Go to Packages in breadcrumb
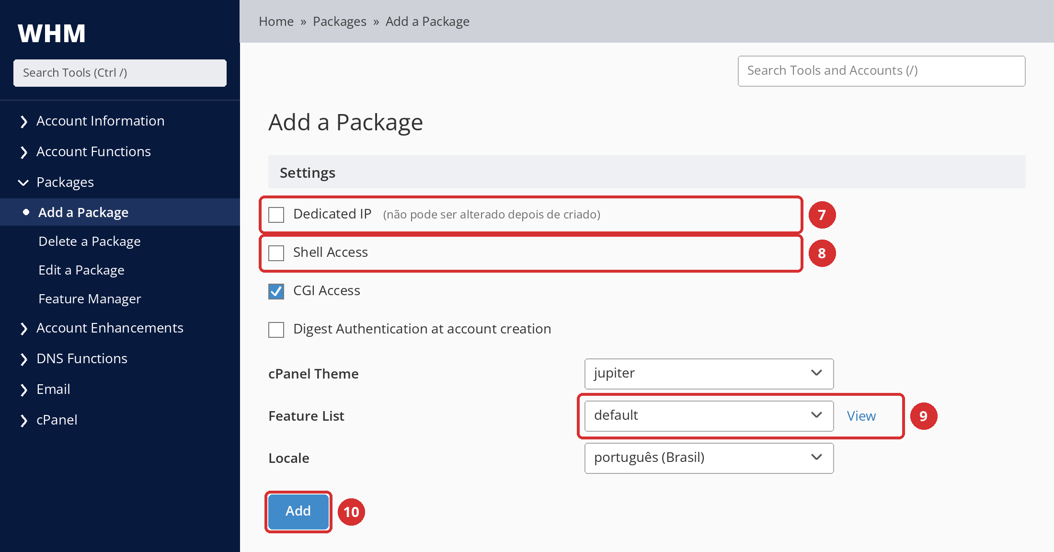This screenshot has height=552, width=1054. click(340, 22)
